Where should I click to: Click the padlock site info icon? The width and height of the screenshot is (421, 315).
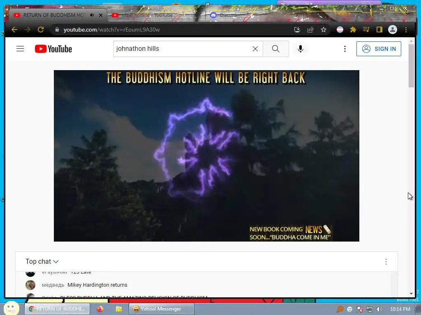57,30
